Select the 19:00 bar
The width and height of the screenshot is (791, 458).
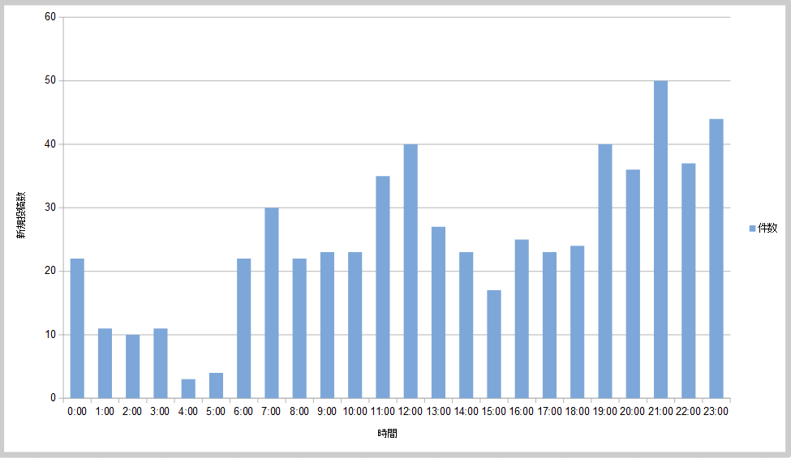pos(605,271)
